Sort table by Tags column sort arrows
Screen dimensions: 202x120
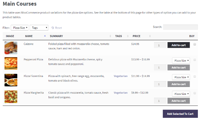point(128,36)
